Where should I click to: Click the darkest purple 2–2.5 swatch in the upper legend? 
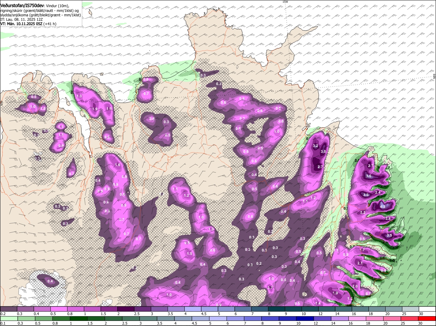pos(126,309)
